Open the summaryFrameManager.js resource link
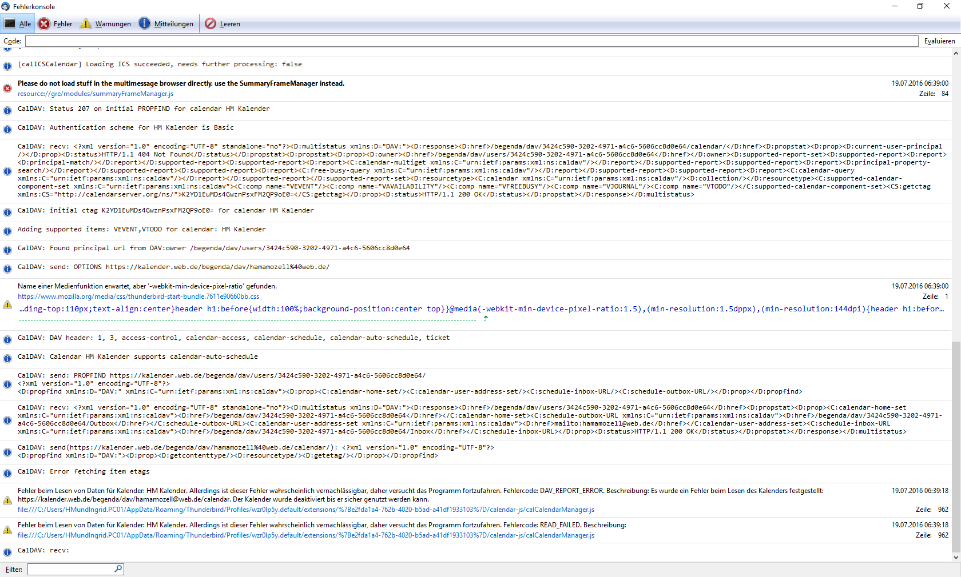The width and height of the screenshot is (961, 577). [x=96, y=94]
